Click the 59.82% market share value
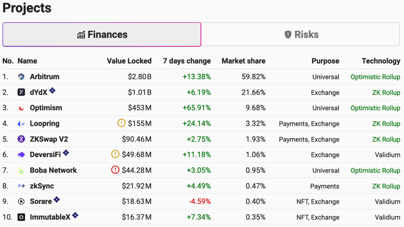 pyautogui.click(x=254, y=77)
